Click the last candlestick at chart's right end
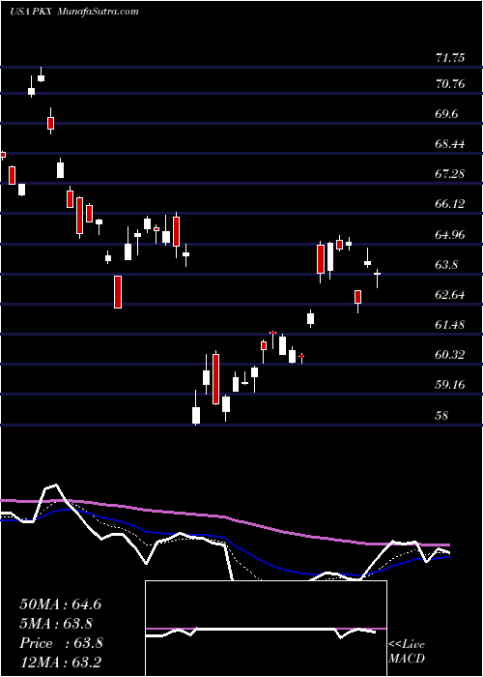Screen dimensions: 483x677 click(378, 279)
